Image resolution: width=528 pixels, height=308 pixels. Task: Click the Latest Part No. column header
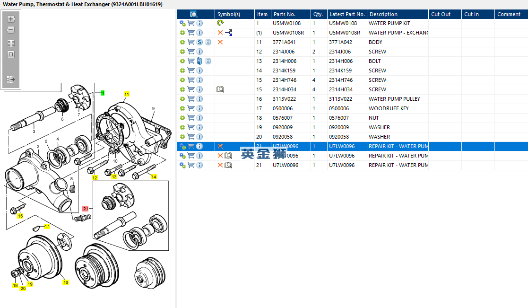tap(347, 14)
